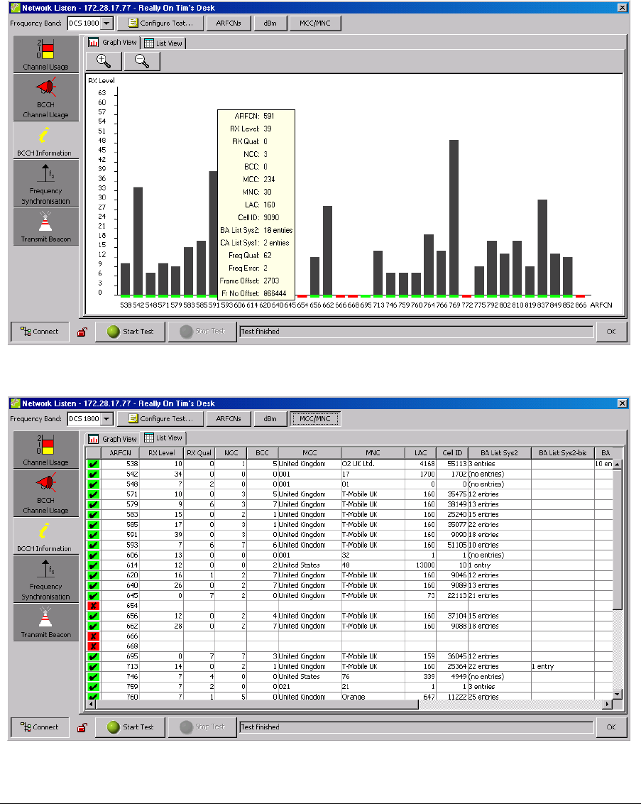Zoom out on the RX Level graph

click(x=142, y=61)
